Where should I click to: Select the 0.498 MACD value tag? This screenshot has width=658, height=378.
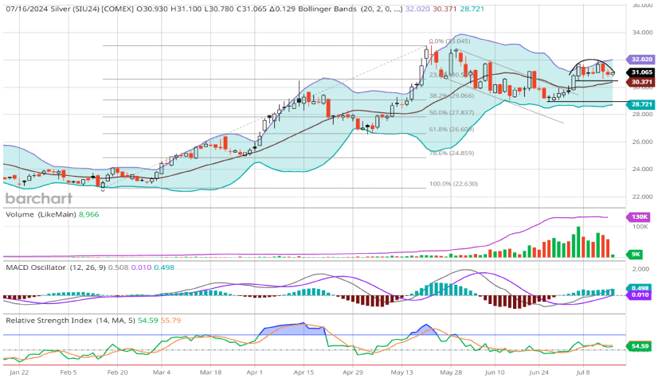[x=640, y=288]
